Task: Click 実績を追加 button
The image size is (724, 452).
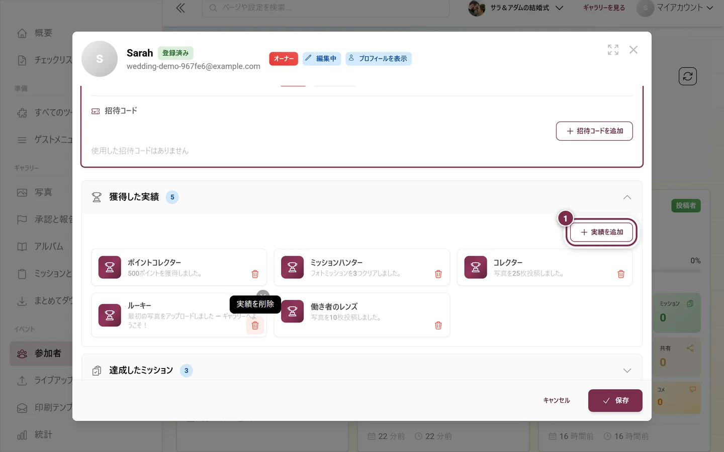Action: click(601, 233)
